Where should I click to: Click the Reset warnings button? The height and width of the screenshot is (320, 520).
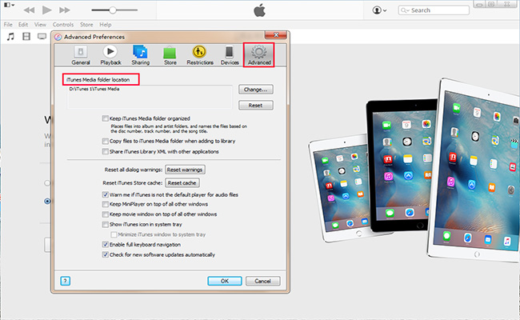(x=185, y=170)
